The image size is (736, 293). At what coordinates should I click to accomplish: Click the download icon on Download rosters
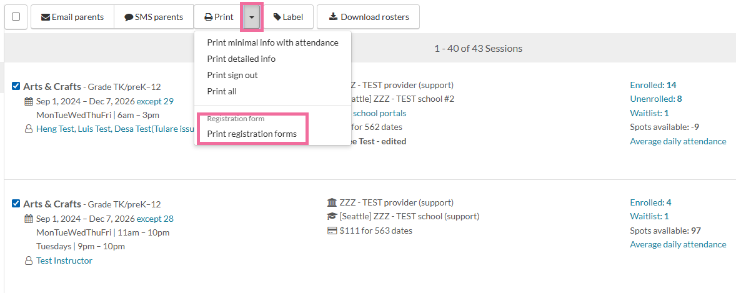click(333, 17)
